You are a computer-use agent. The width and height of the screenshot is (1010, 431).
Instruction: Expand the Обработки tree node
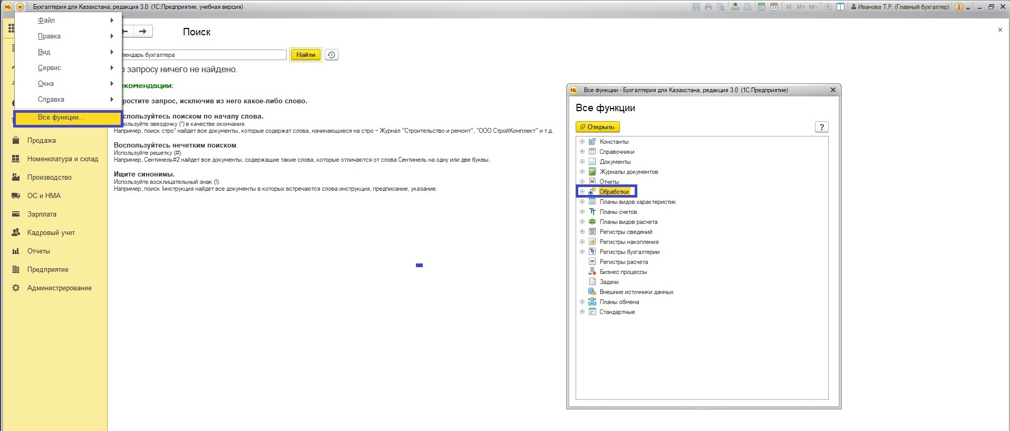(582, 192)
